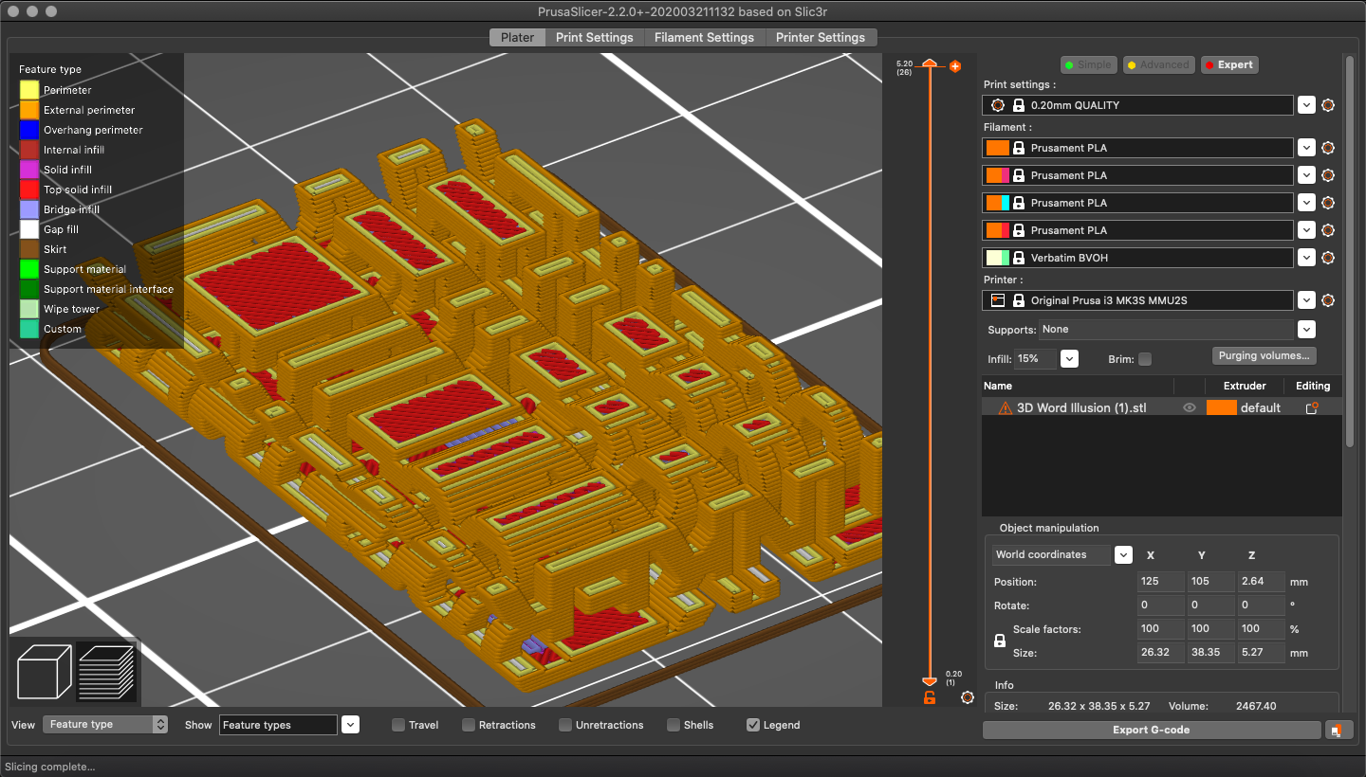Click the send to SD card icon
This screenshot has width=1366, height=777.
[x=1337, y=730]
